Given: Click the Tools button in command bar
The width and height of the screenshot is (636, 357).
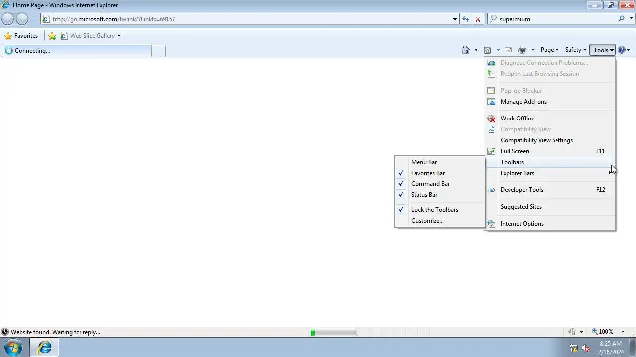Looking at the screenshot, I should pyautogui.click(x=603, y=50).
